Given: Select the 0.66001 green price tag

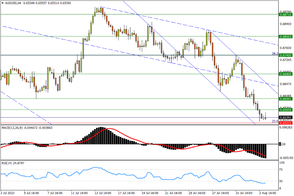Looking at the screenshot, I should click(286, 99).
